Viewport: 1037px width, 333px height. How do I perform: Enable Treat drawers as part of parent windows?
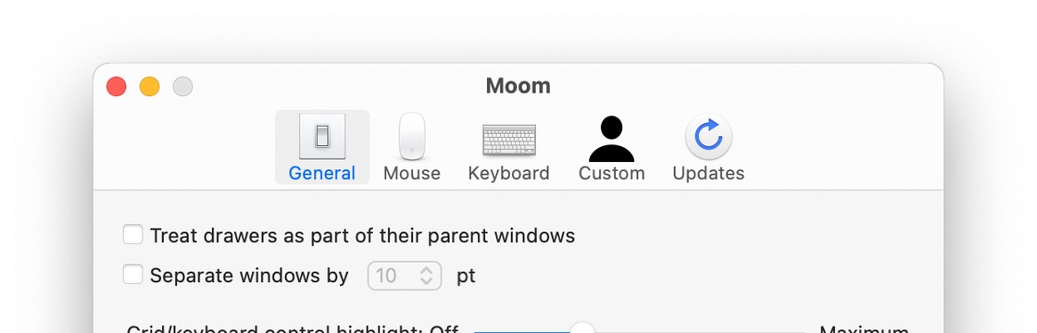click(x=133, y=235)
